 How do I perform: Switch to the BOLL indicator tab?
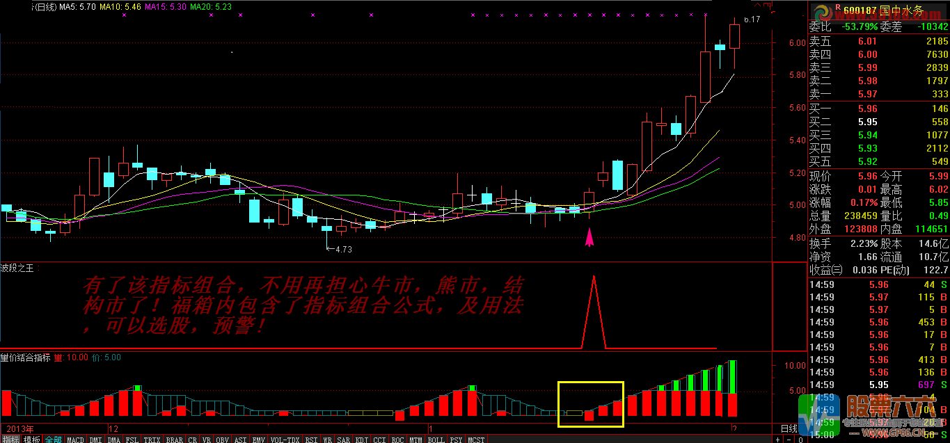[436, 440]
